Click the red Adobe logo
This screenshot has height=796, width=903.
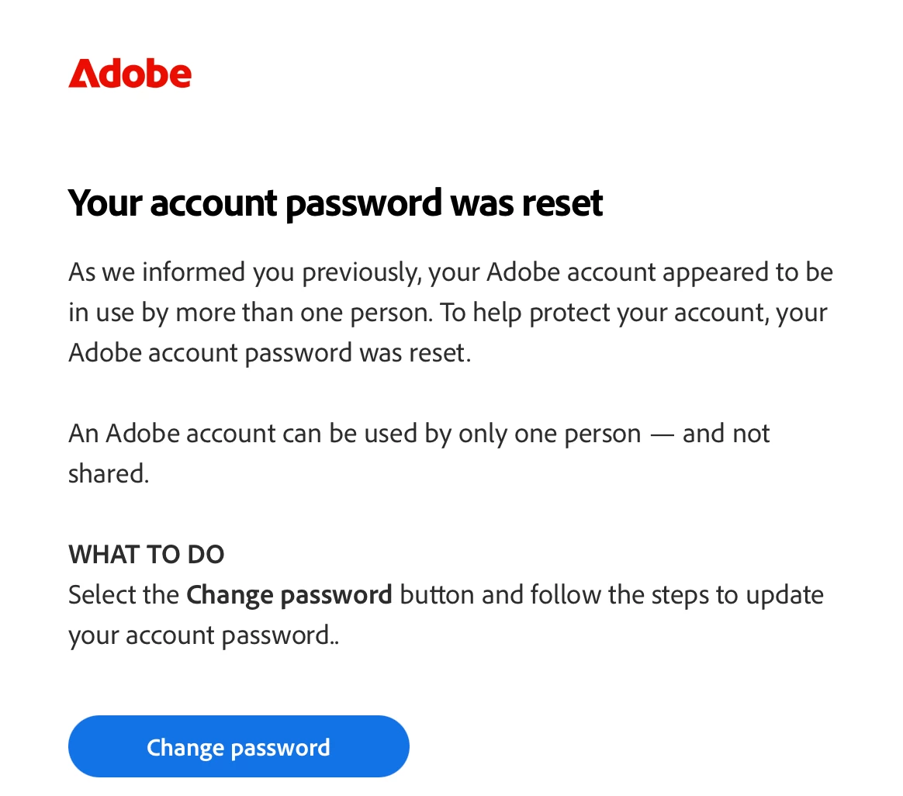click(130, 74)
